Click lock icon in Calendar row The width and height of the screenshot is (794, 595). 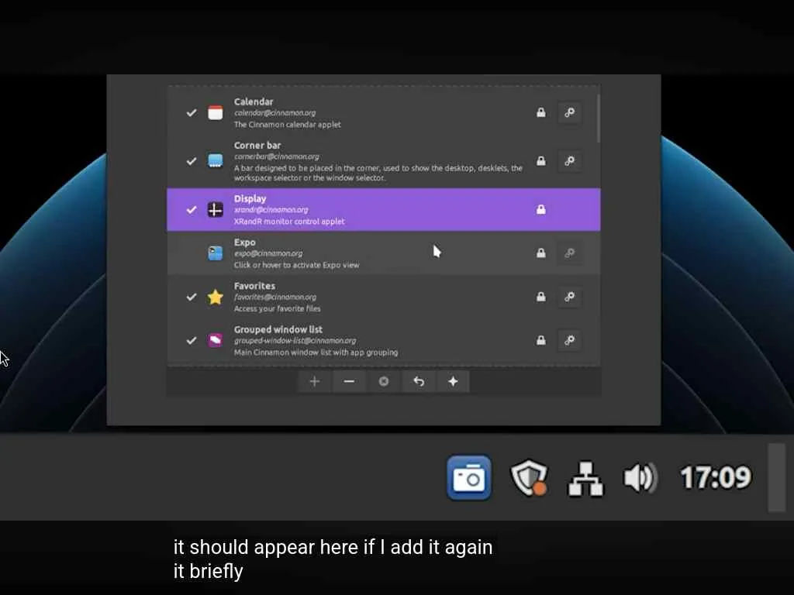pos(540,112)
